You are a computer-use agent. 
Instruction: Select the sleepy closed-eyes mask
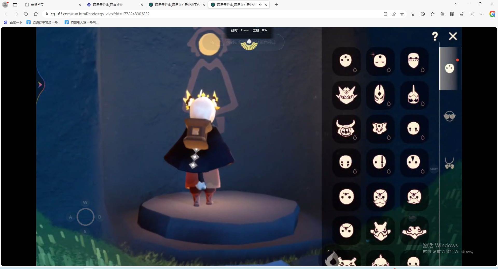(x=380, y=61)
